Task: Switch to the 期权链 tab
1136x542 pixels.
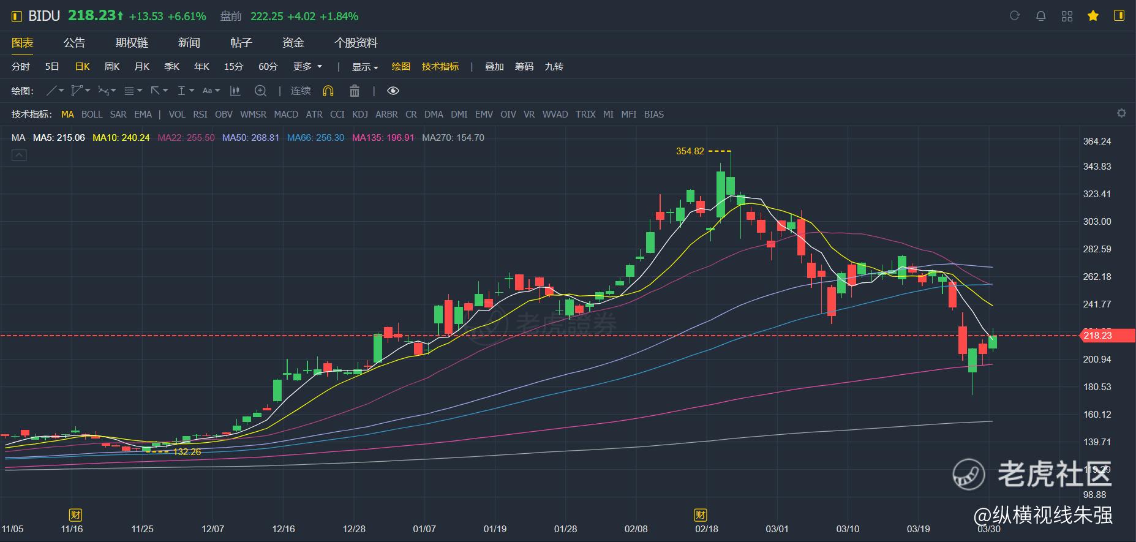Action: (x=132, y=43)
